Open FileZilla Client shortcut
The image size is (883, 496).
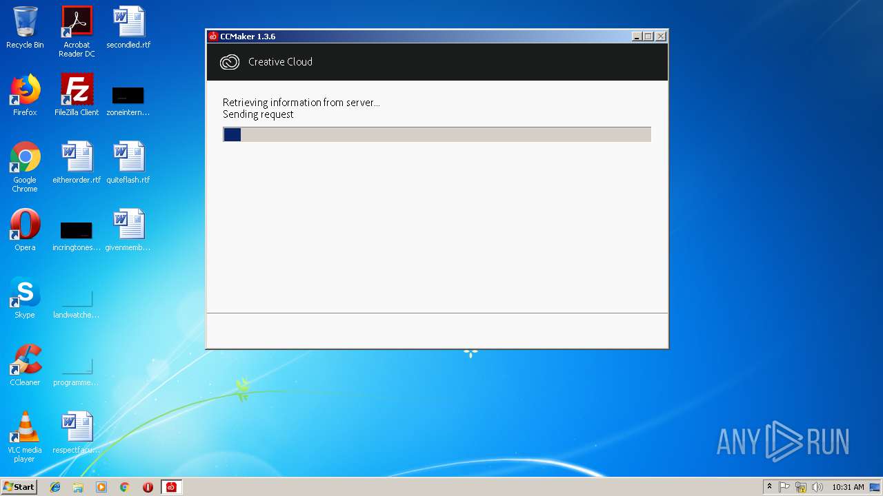77,95
